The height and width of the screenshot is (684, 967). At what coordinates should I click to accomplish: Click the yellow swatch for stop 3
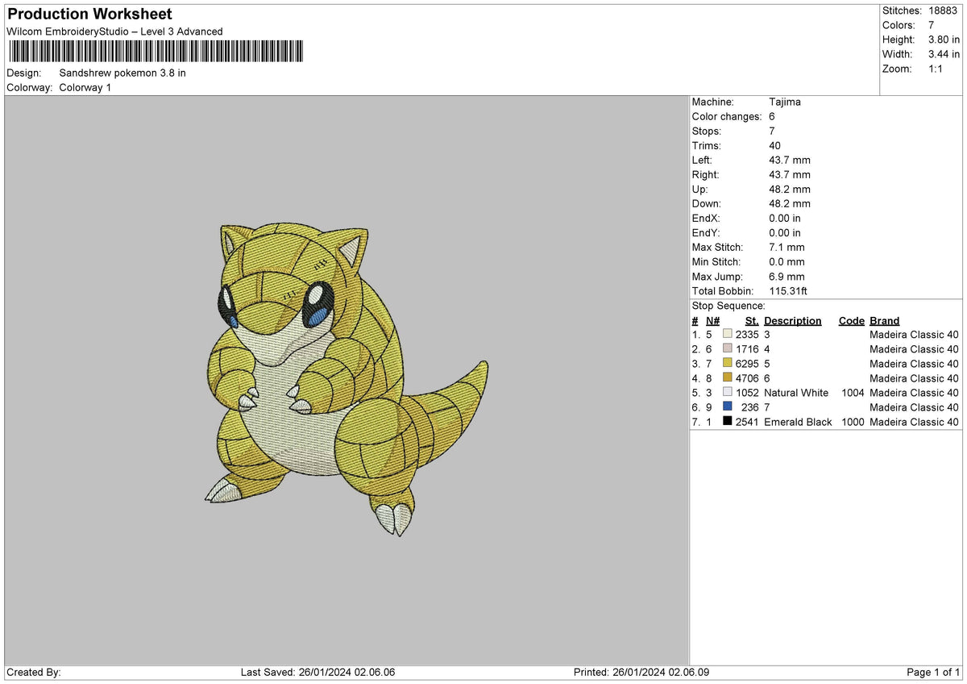point(728,364)
